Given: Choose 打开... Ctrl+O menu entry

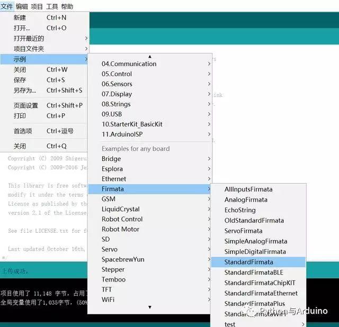Looking at the screenshot, I should tap(44, 28).
